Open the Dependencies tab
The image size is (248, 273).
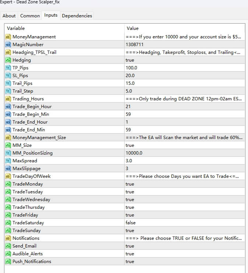[77, 15]
